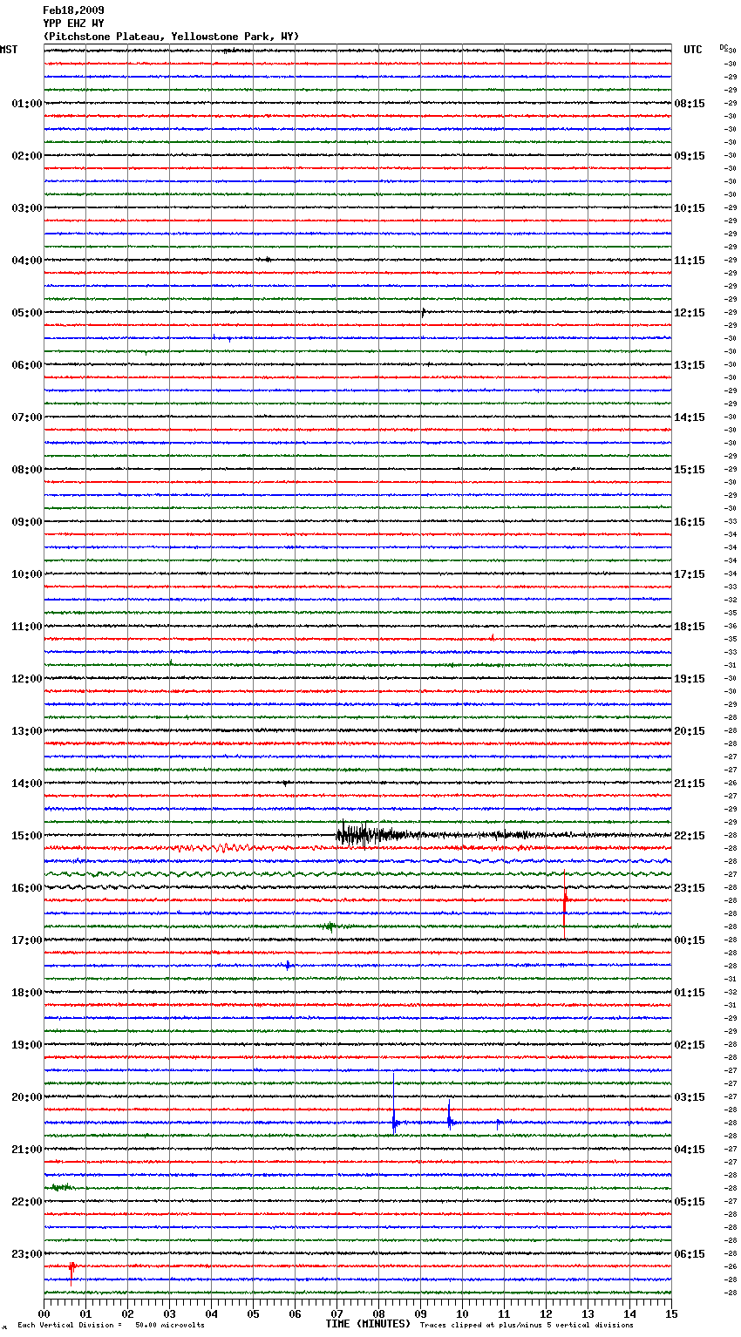
Task: Click the 20:00 MST time label
Action: (x=26, y=1097)
